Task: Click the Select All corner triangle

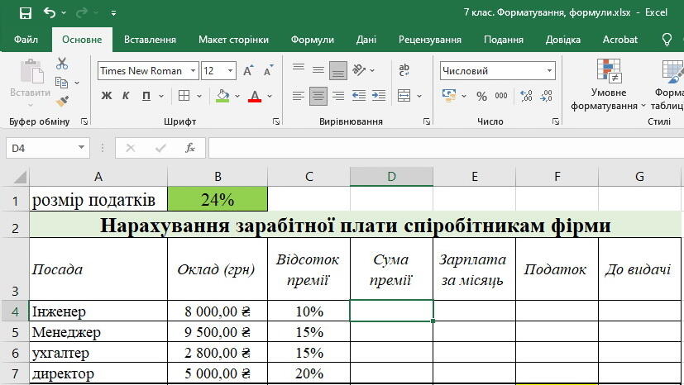Action: point(20,176)
